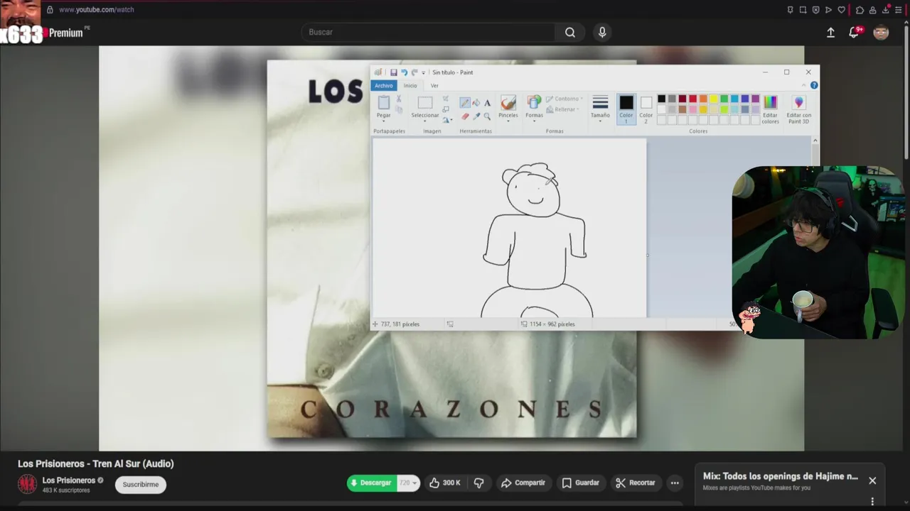Click the browser main menu icon

coord(899,10)
